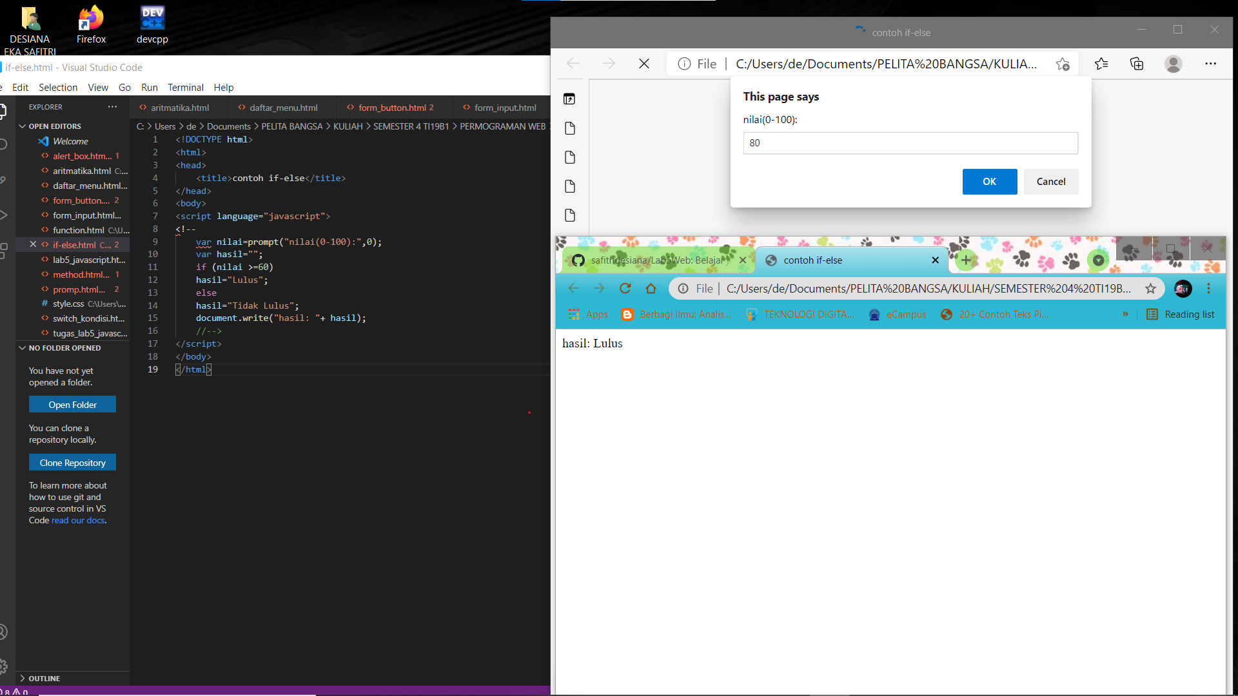The image size is (1238, 696).
Task: Go to Chrome home page
Action: [651, 289]
